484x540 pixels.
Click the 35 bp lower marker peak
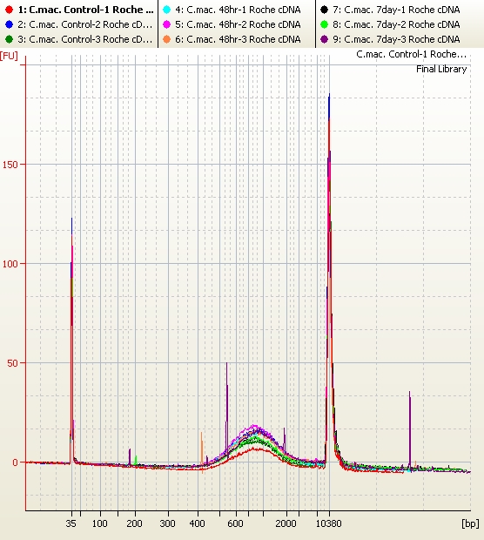tap(71, 341)
